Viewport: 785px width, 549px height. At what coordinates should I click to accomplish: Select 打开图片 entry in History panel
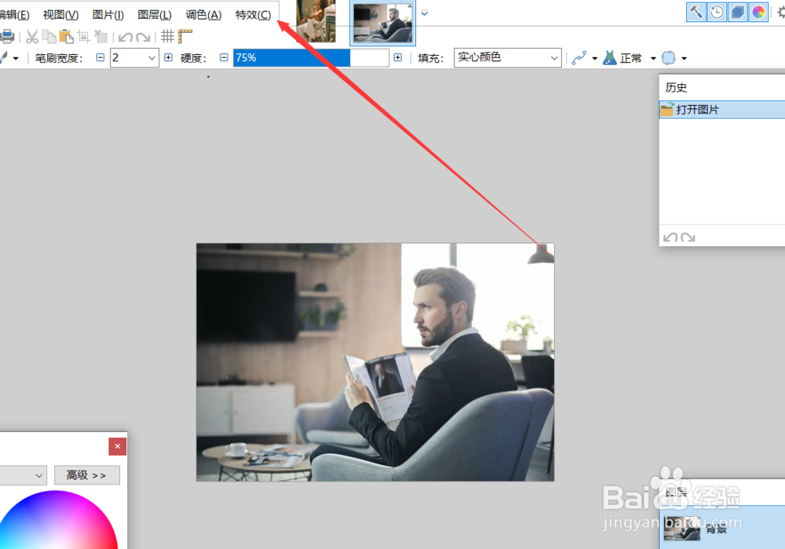(x=722, y=110)
